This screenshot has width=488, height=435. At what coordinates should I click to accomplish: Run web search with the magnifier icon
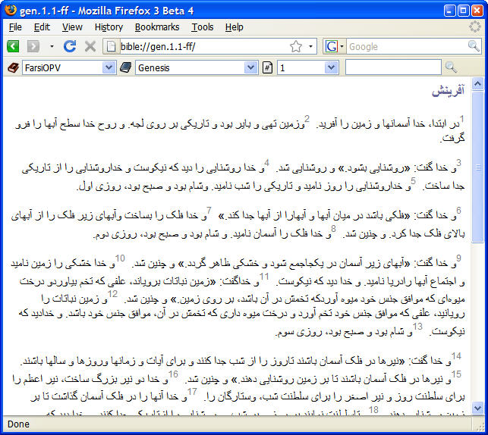tap(474, 46)
